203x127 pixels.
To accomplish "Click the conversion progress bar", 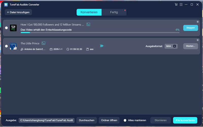I will (x=100, y=33).
